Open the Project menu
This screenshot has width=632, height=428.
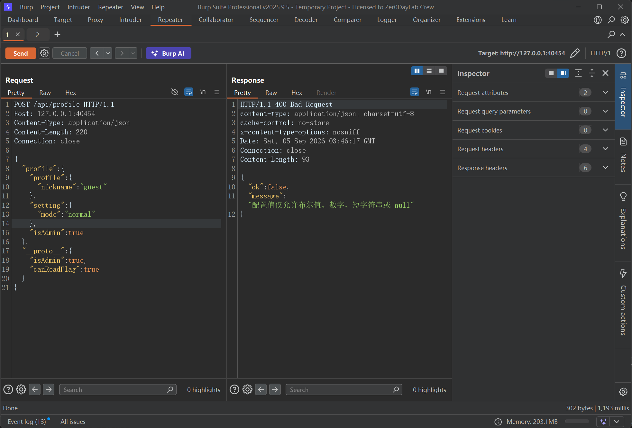click(50, 7)
